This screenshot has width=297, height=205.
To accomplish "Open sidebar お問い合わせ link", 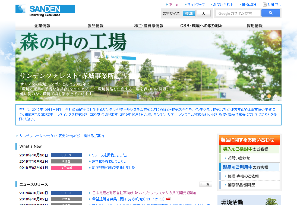I will pos(239,158).
